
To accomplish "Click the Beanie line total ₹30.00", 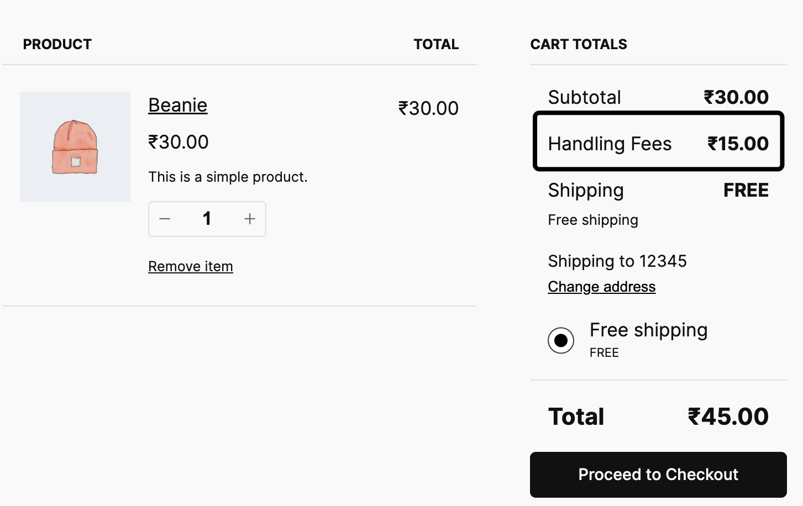I will point(428,108).
